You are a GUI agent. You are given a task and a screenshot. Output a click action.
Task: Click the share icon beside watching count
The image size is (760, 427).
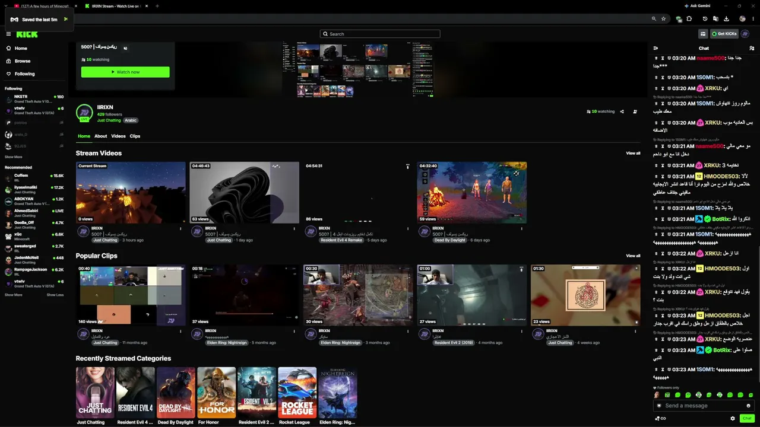[x=622, y=111]
